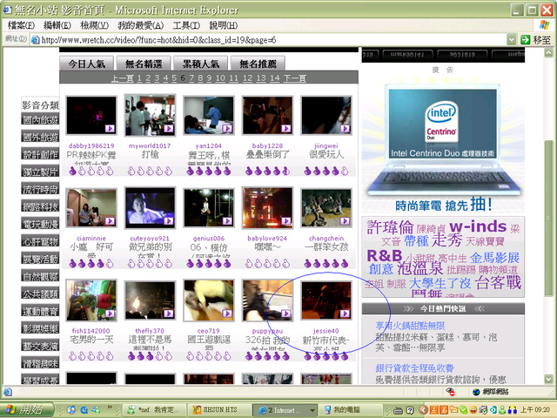The height and width of the screenshot is (418, 557).
Task: Click play icon on ciaminnie video
Action: coord(110,221)
